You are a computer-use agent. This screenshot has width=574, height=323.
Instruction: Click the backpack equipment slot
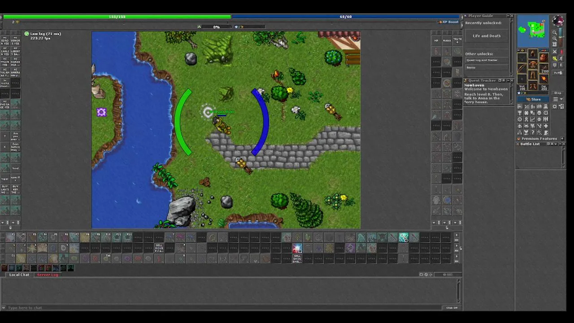click(544, 57)
